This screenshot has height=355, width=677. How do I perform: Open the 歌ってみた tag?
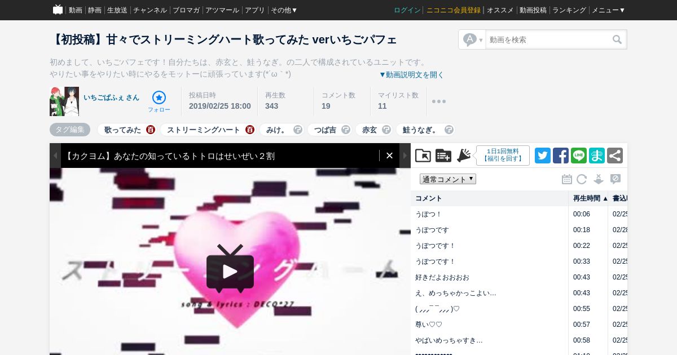click(x=122, y=130)
